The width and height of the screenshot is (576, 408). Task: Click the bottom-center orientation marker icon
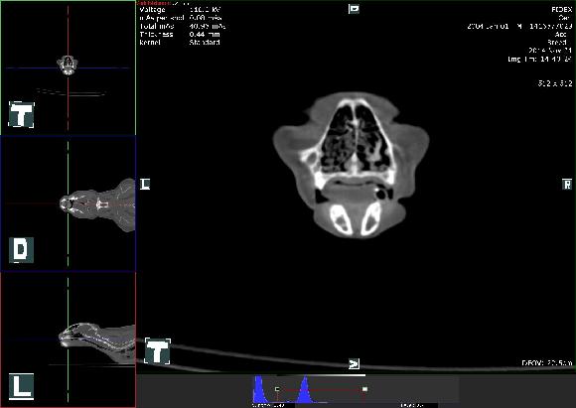(x=354, y=364)
